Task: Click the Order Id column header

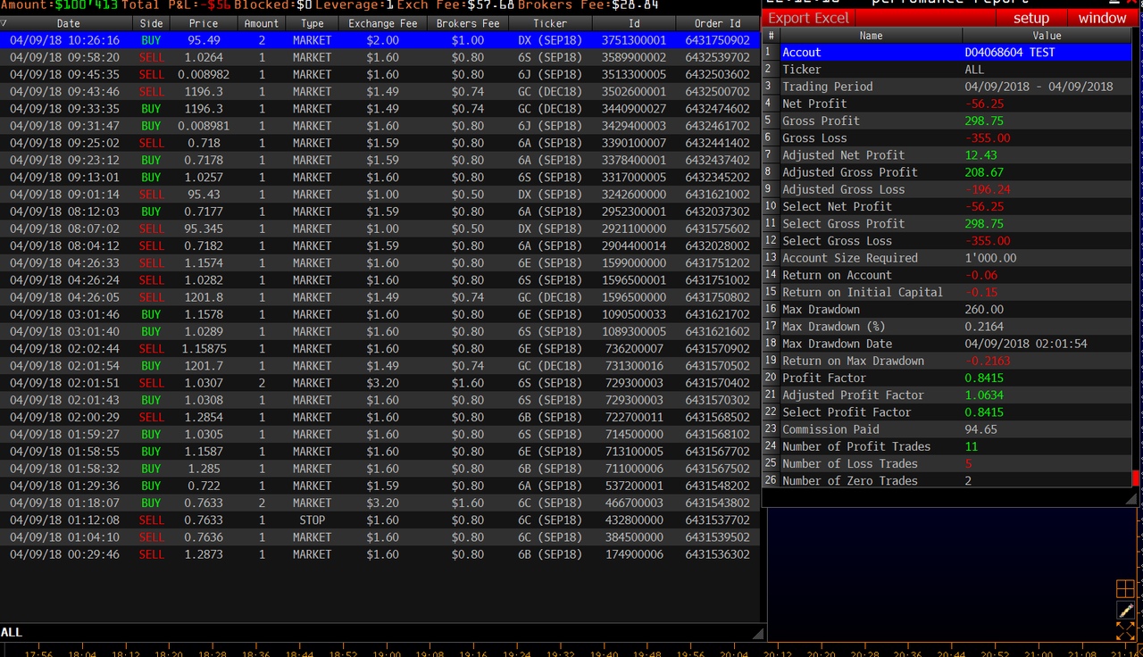Action: pos(717,23)
